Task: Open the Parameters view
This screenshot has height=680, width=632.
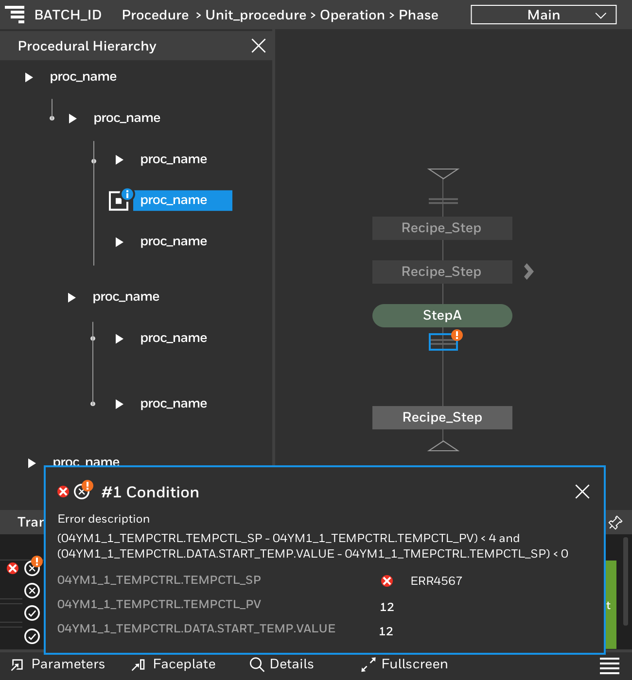Action: click(58, 664)
